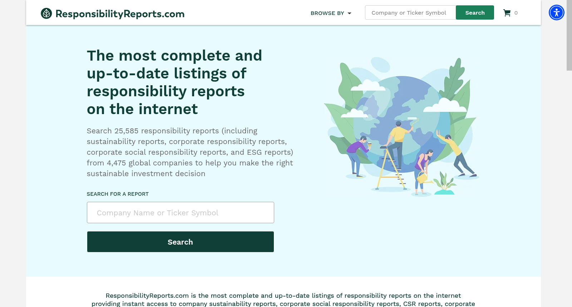Click the large dark Search button
The height and width of the screenshot is (307, 572).
(181, 242)
